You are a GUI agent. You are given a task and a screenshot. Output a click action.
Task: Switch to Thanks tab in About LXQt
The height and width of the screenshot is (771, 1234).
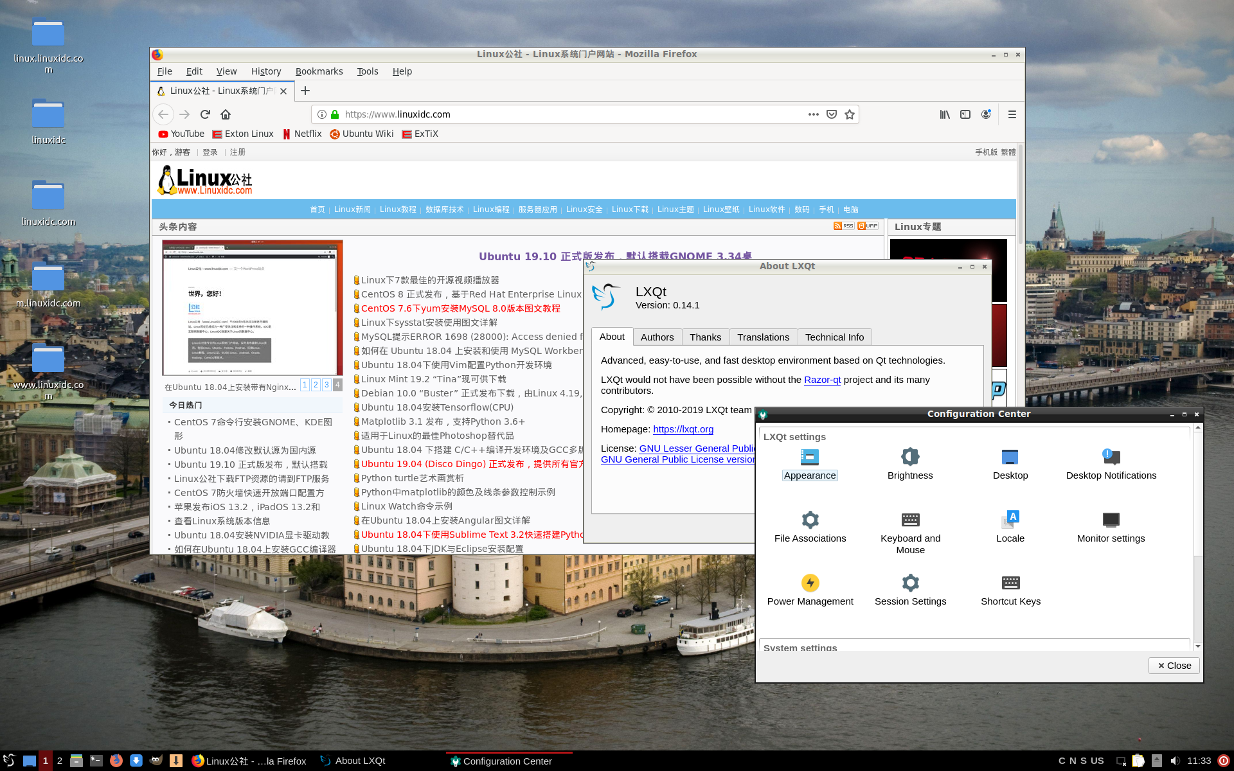point(705,337)
